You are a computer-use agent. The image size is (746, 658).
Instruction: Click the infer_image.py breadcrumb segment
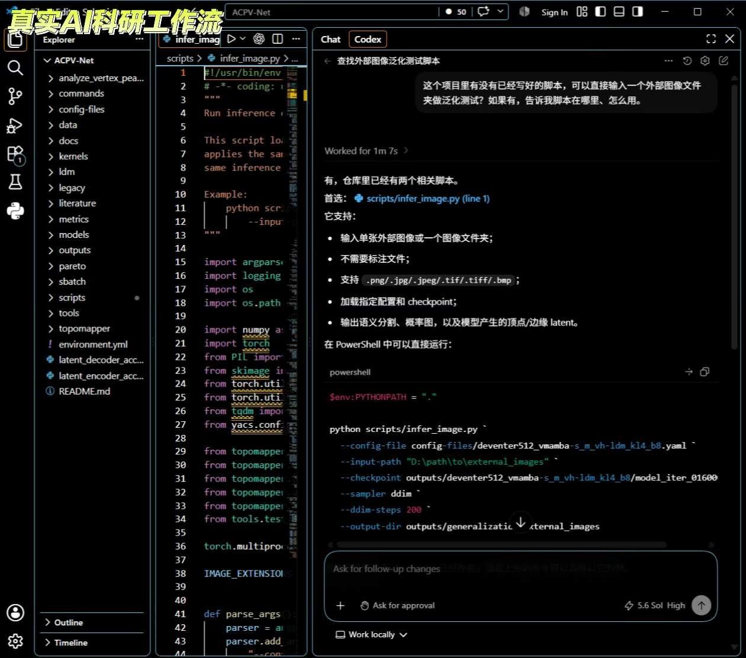[244, 58]
